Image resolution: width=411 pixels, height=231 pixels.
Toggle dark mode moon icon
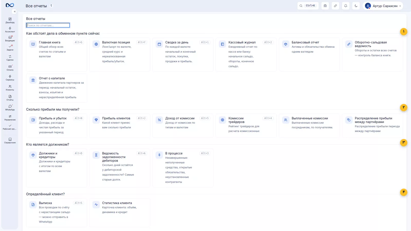pos(356,6)
